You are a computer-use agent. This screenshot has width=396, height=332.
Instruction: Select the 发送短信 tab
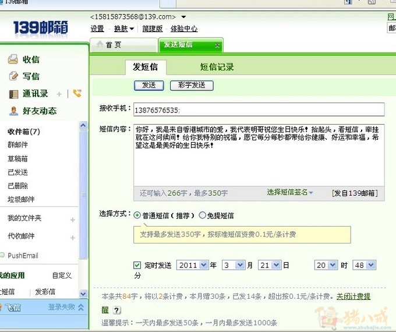(x=190, y=45)
